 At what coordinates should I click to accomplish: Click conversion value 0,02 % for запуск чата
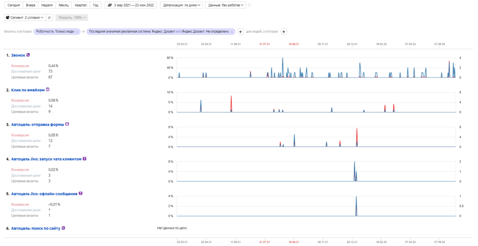click(53, 170)
